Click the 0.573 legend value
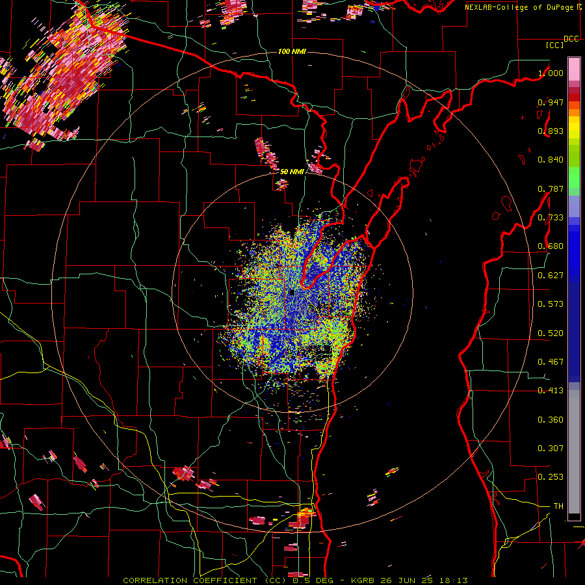This screenshot has height=585, width=585. click(x=551, y=304)
